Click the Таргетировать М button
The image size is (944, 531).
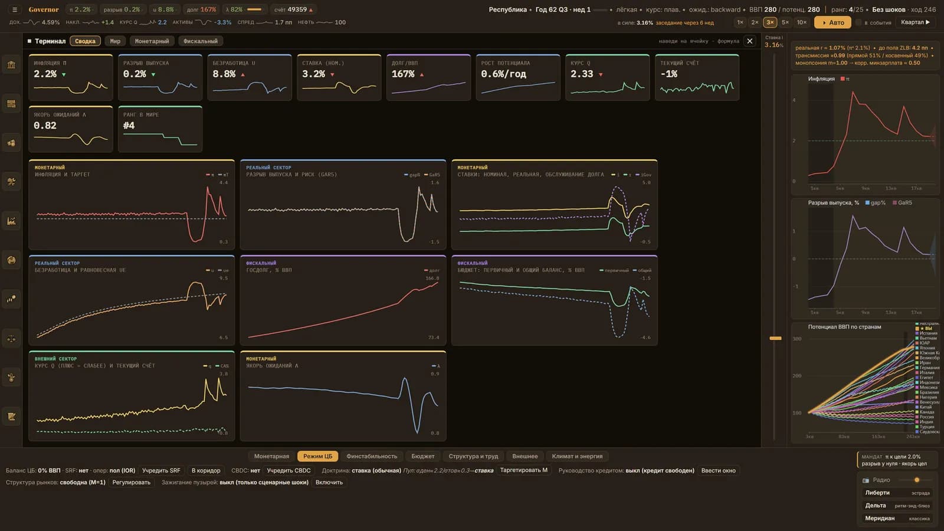point(524,470)
